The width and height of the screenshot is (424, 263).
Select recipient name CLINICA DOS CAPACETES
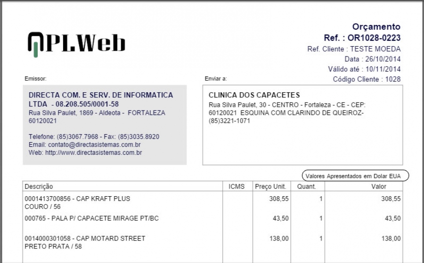(254, 95)
